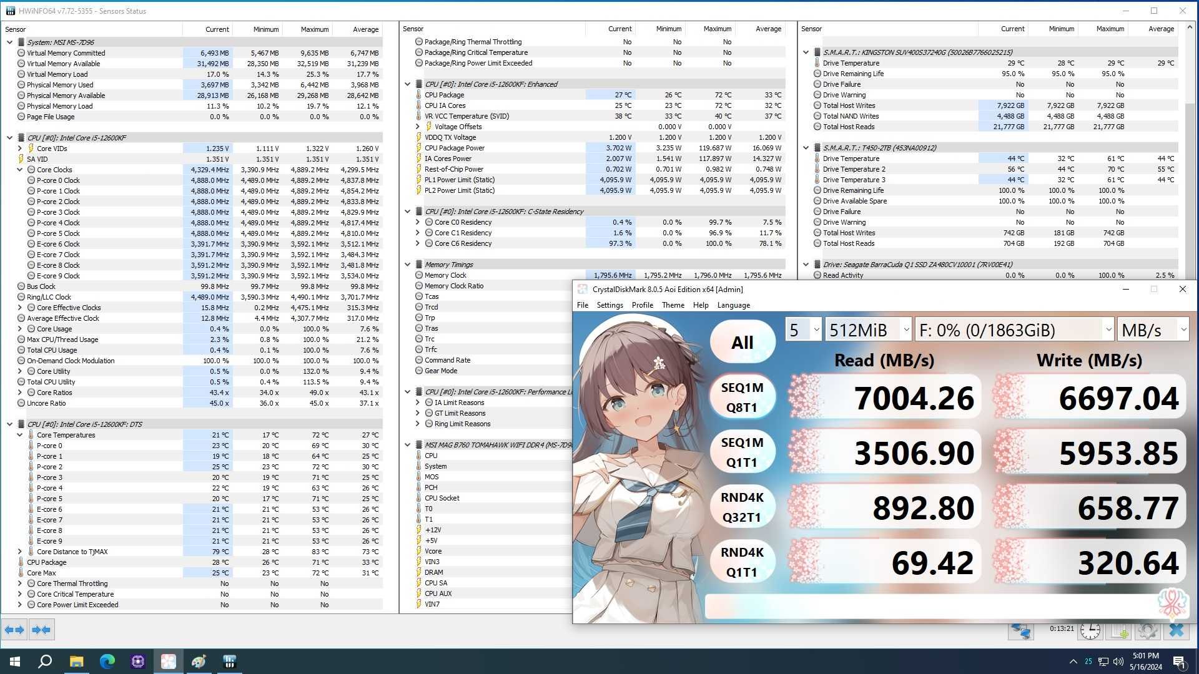
Task: Open the Settings menu in CrystalDiskMark
Action: pos(610,305)
